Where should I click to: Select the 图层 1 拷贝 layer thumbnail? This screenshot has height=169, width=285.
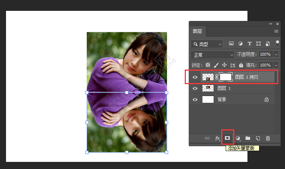208,77
